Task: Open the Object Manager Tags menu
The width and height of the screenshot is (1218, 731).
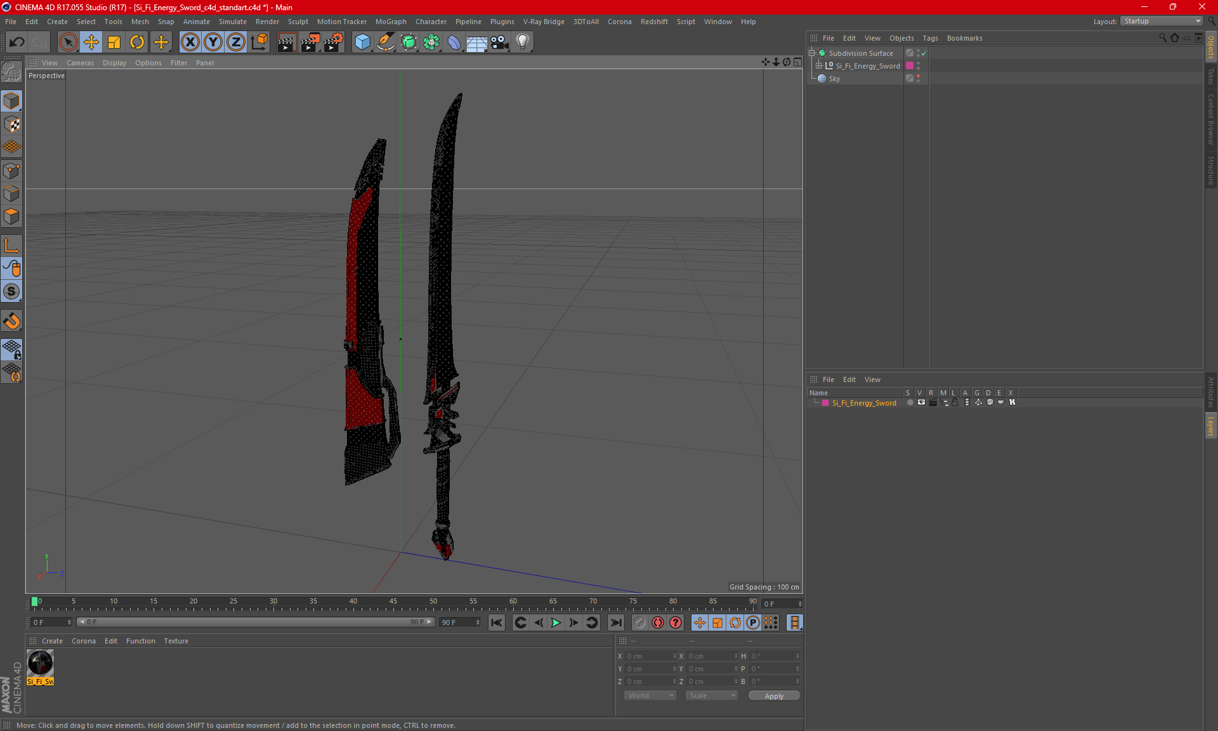Action: (x=930, y=38)
